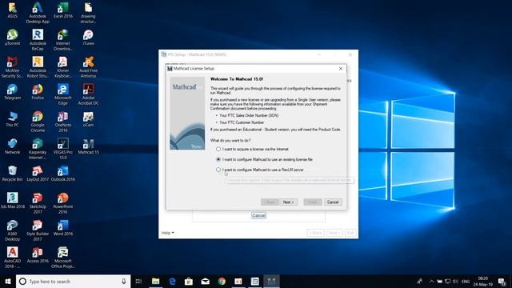Launch VEGAS Pro 15.0 icon
The width and height of the screenshot is (512, 288).
click(x=63, y=149)
